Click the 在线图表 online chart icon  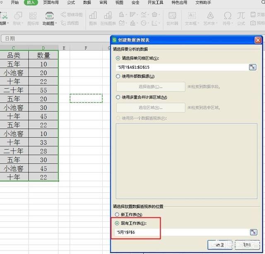coord(108,16)
